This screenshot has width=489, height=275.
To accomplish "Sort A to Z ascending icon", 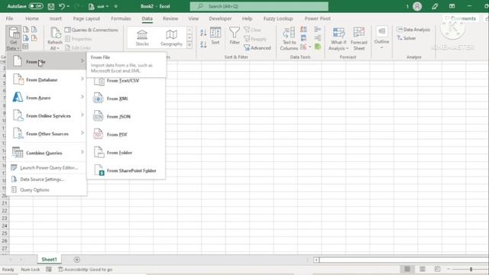I will click(x=203, y=32).
